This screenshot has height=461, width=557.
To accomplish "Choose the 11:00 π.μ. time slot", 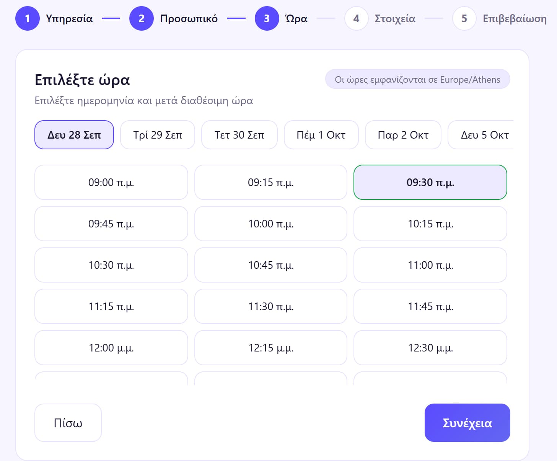I will tap(430, 265).
